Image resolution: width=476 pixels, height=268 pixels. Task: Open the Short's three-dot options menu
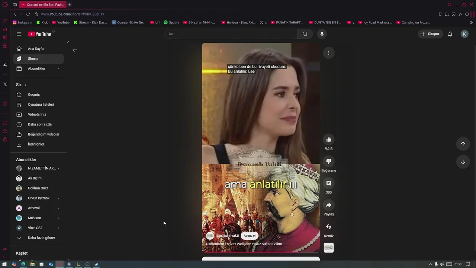coord(329,53)
